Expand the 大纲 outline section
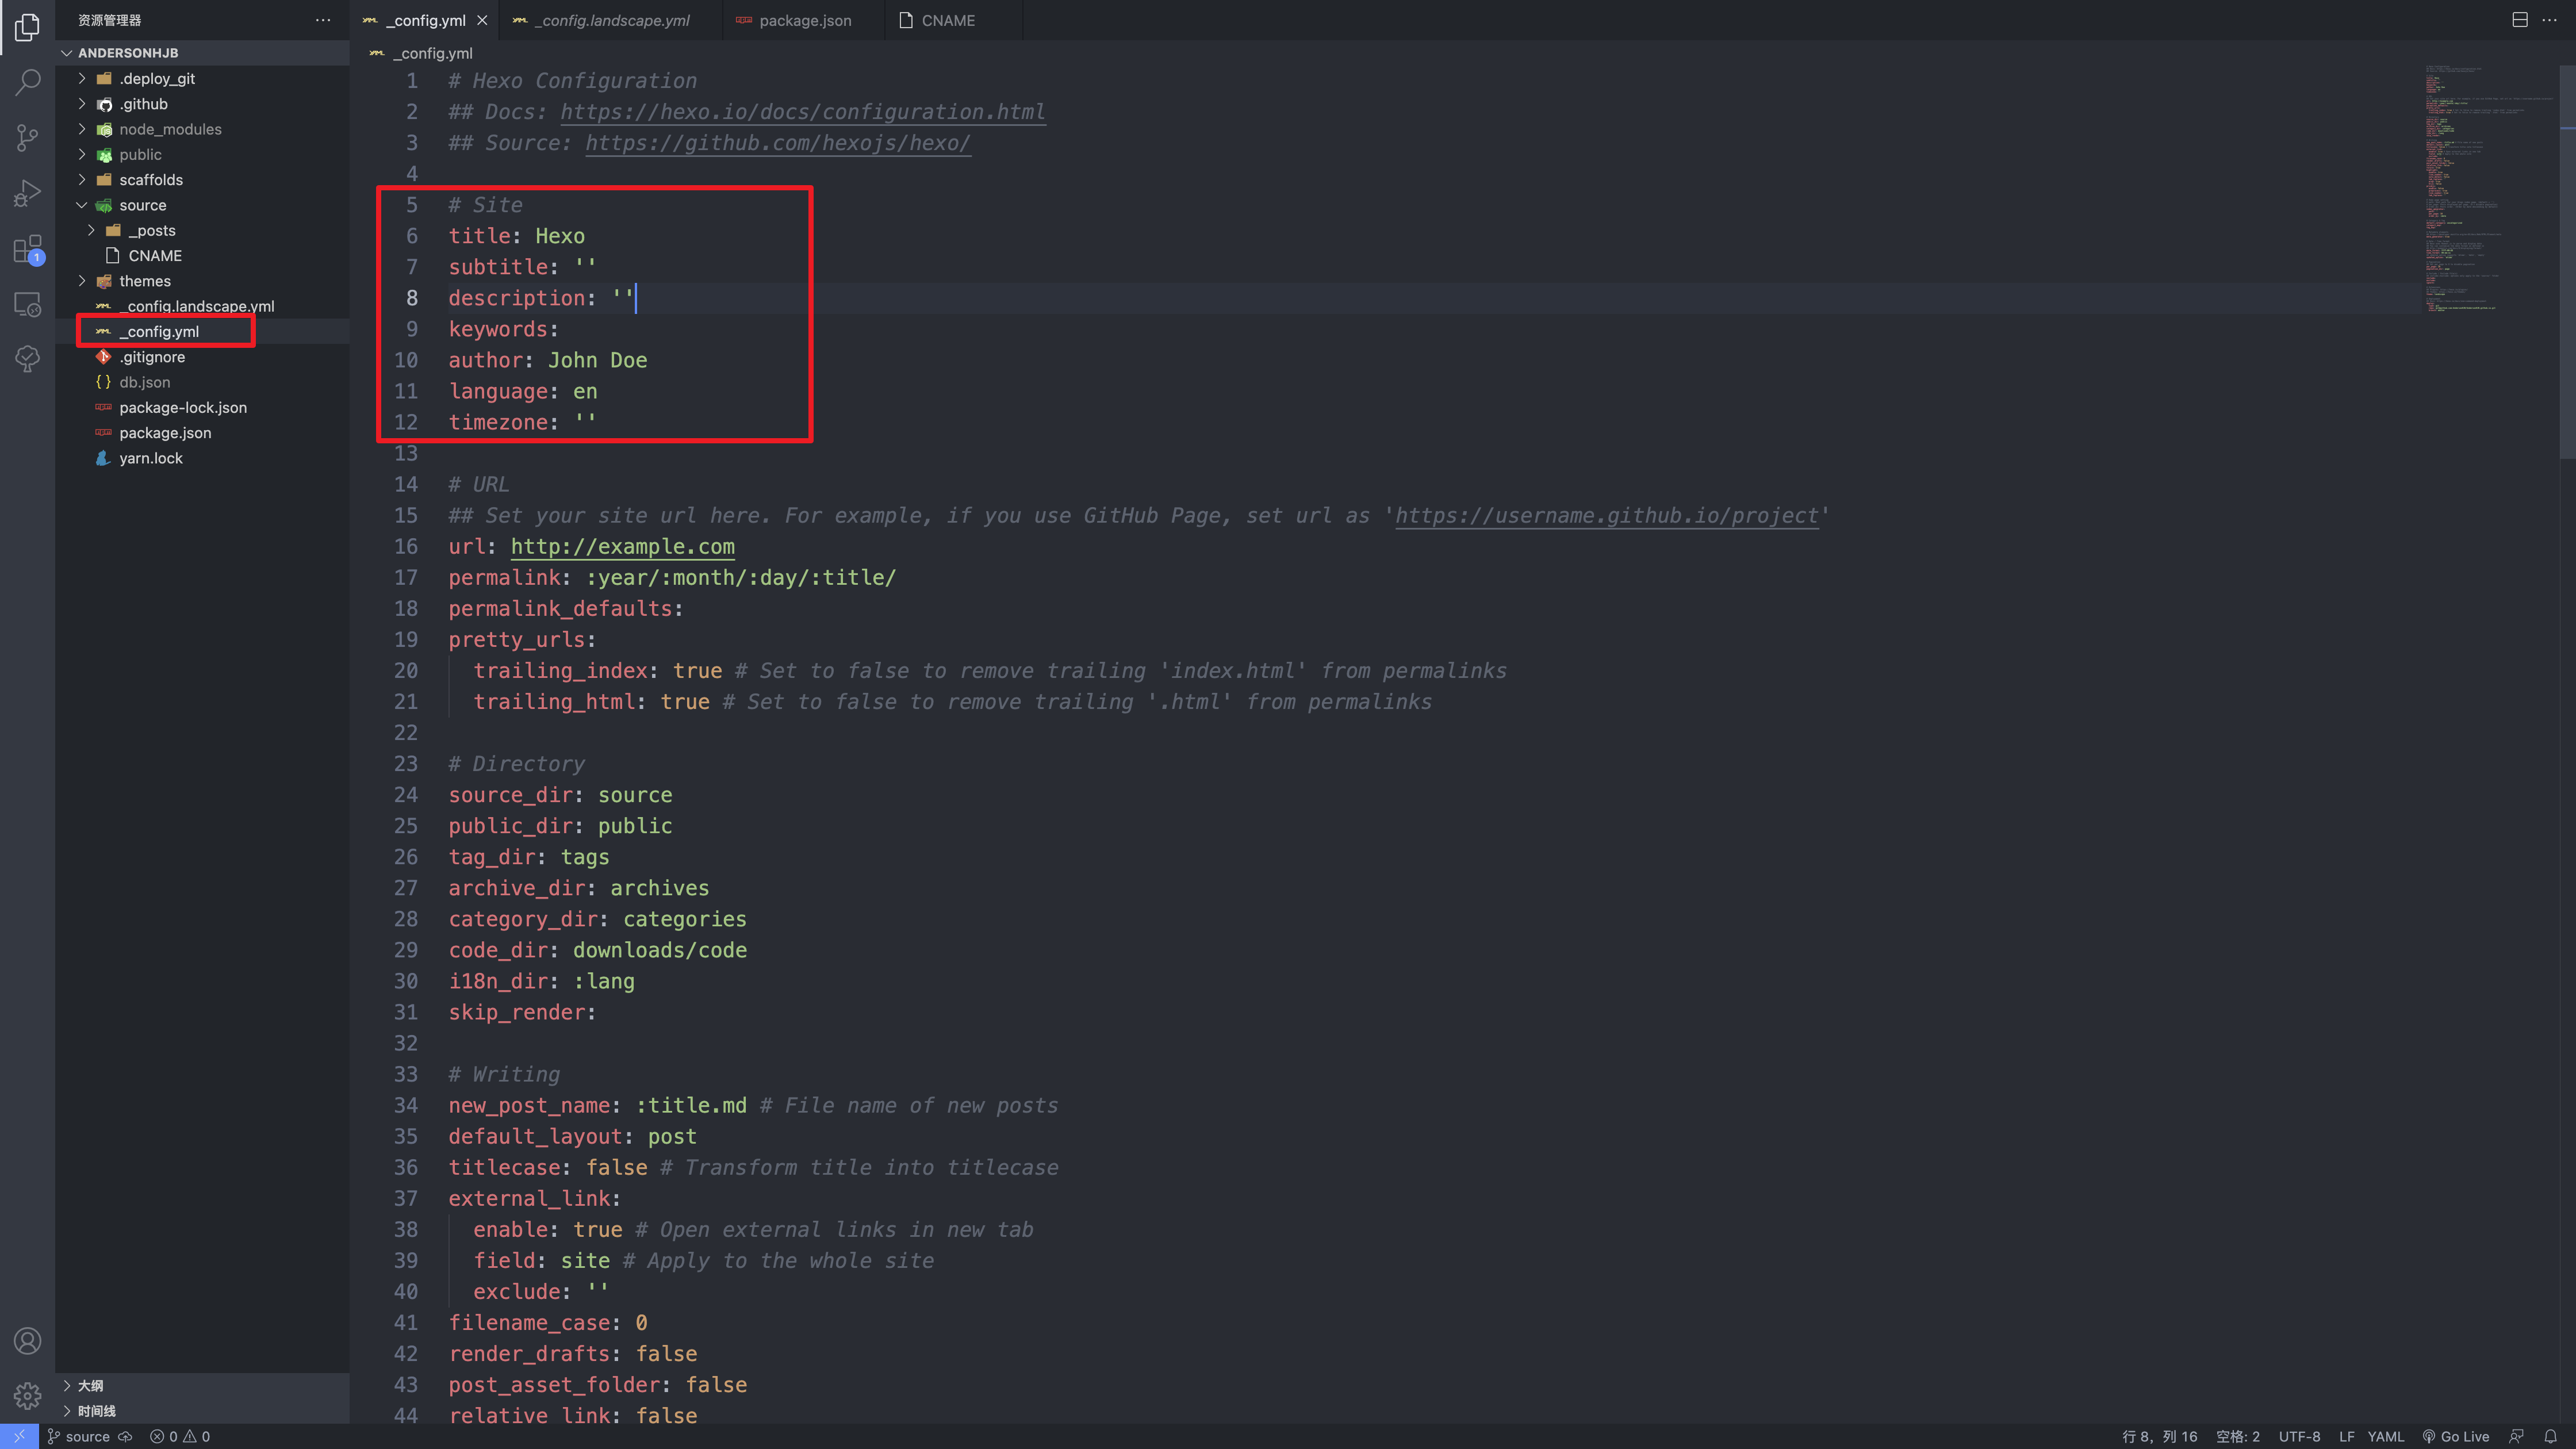This screenshot has width=2576, height=1449. pos(203,1385)
